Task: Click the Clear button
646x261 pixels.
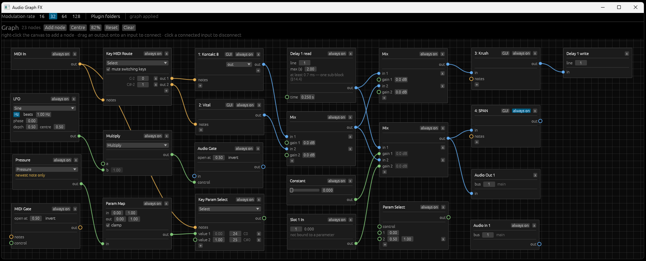Action: click(129, 28)
